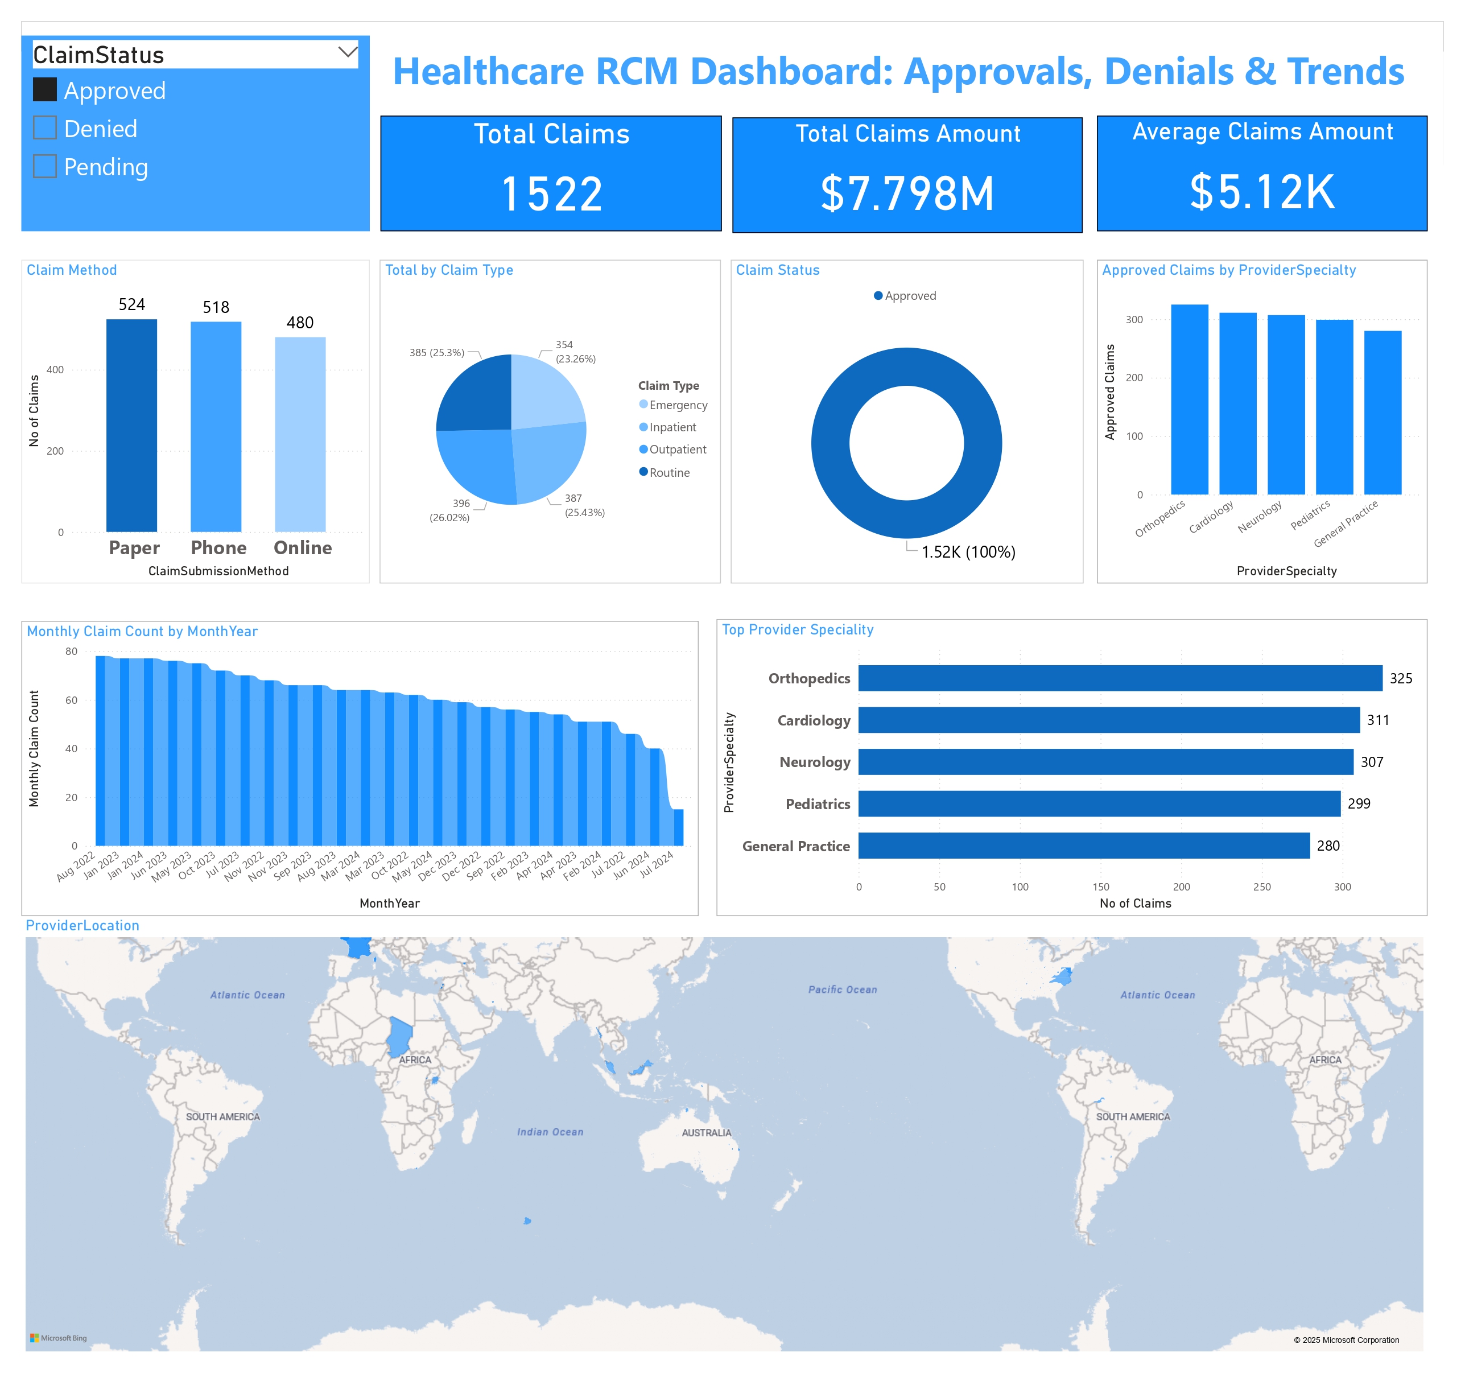Click the Claim Status chart title
Viewport: 1465px width, 1377px height.
pos(778,270)
